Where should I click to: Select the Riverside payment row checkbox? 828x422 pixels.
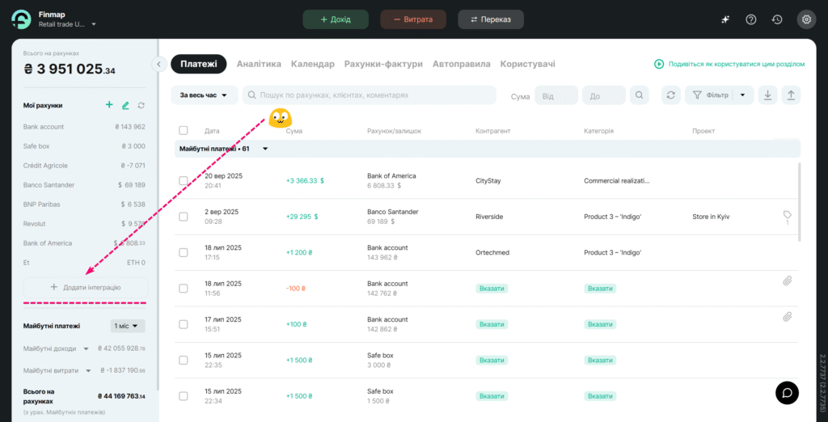click(184, 217)
